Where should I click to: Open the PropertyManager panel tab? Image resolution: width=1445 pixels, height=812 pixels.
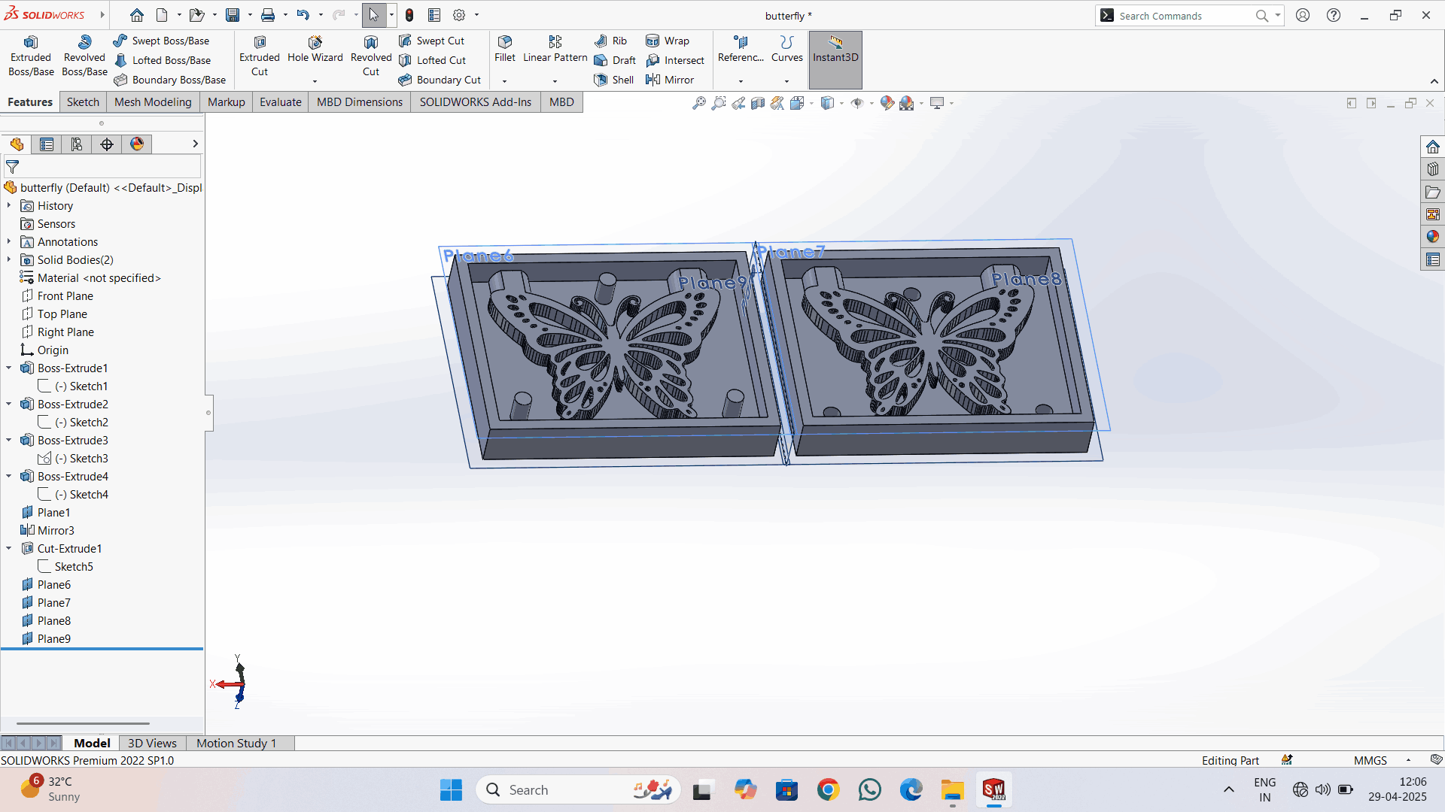click(47, 144)
